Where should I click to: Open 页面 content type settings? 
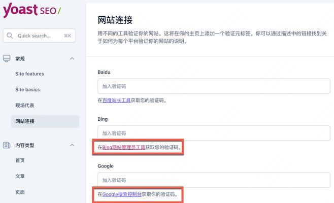point(20,192)
